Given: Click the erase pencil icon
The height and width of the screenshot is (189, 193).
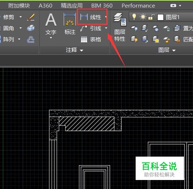Looking at the screenshot, I should (31, 17).
